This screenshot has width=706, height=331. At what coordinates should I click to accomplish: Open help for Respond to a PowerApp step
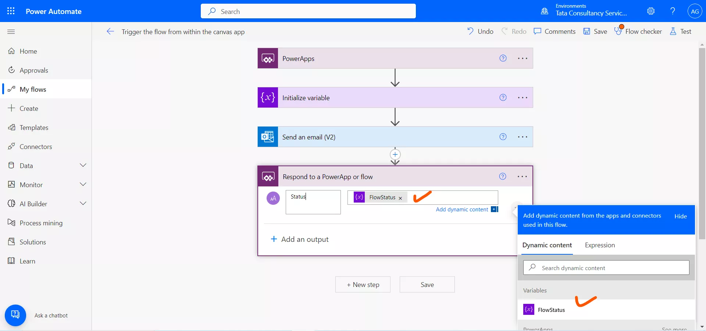click(503, 176)
